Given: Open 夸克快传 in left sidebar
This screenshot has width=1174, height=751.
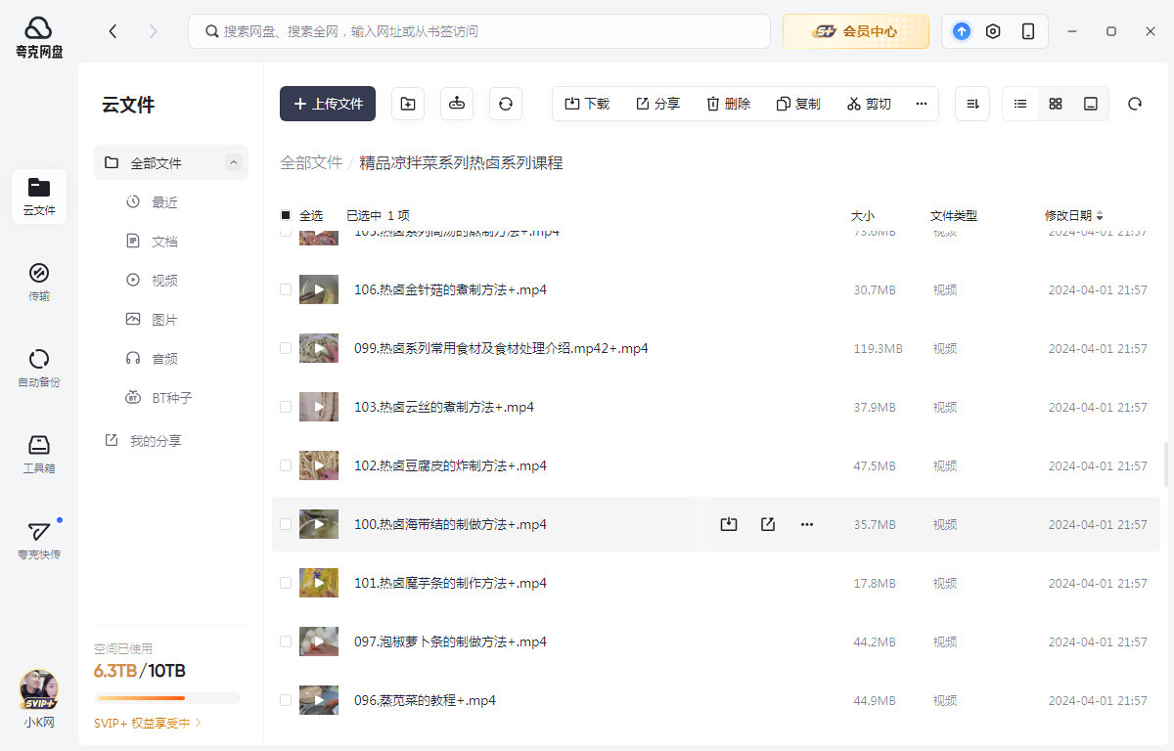Looking at the screenshot, I should point(39,539).
